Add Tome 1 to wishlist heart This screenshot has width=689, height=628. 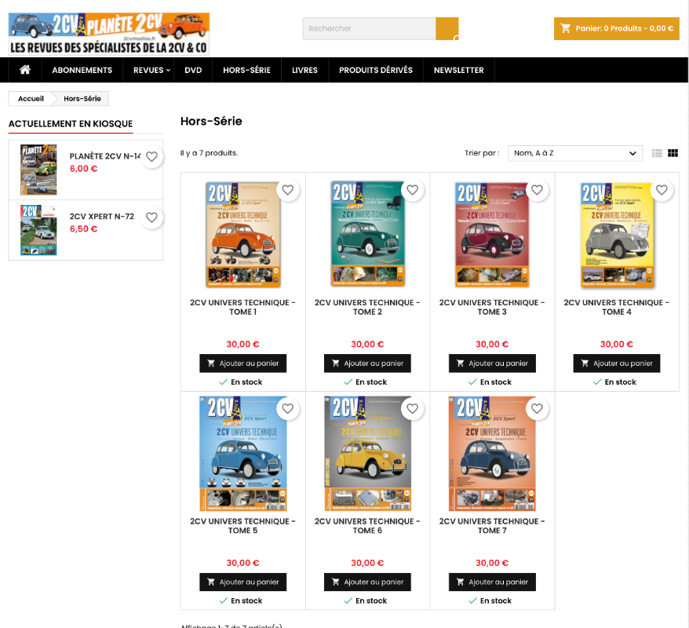288,190
